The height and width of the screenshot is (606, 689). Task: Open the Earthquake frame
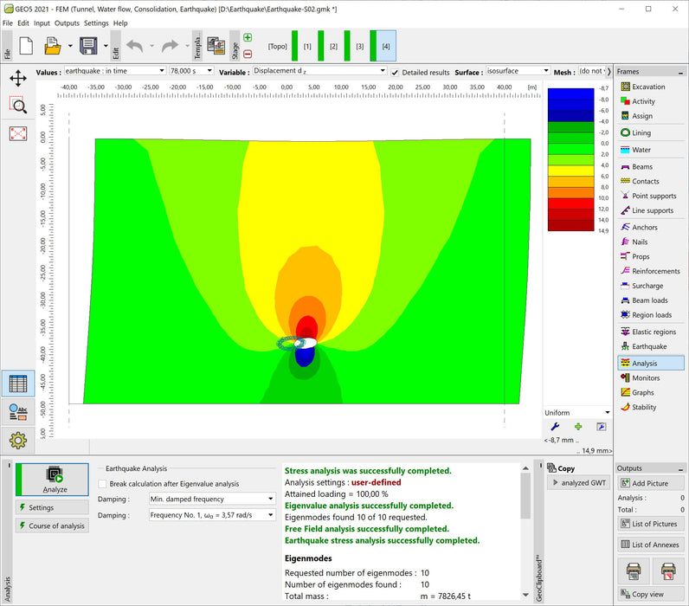[x=648, y=346]
